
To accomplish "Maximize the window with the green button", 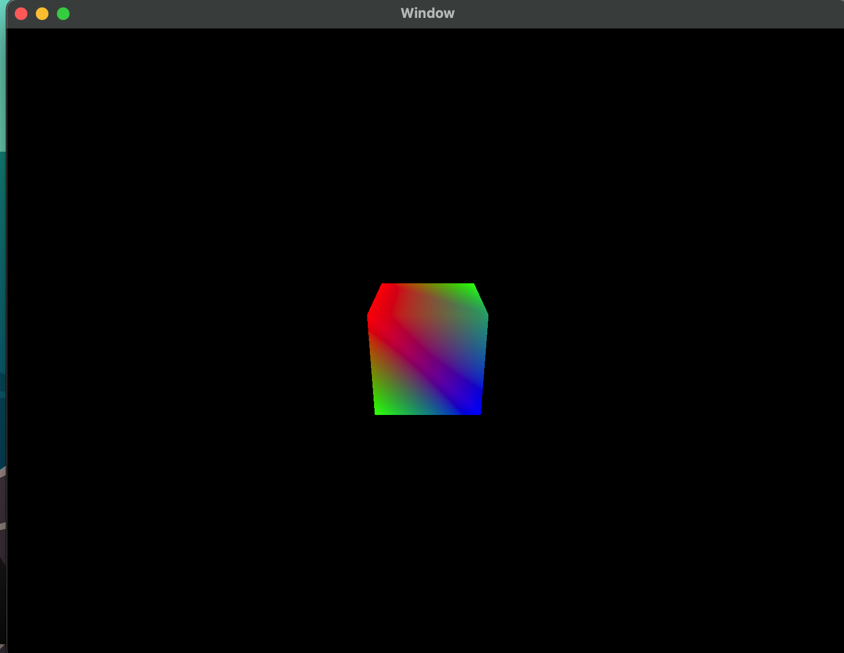I will pyautogui.click(x=63, y=14).
